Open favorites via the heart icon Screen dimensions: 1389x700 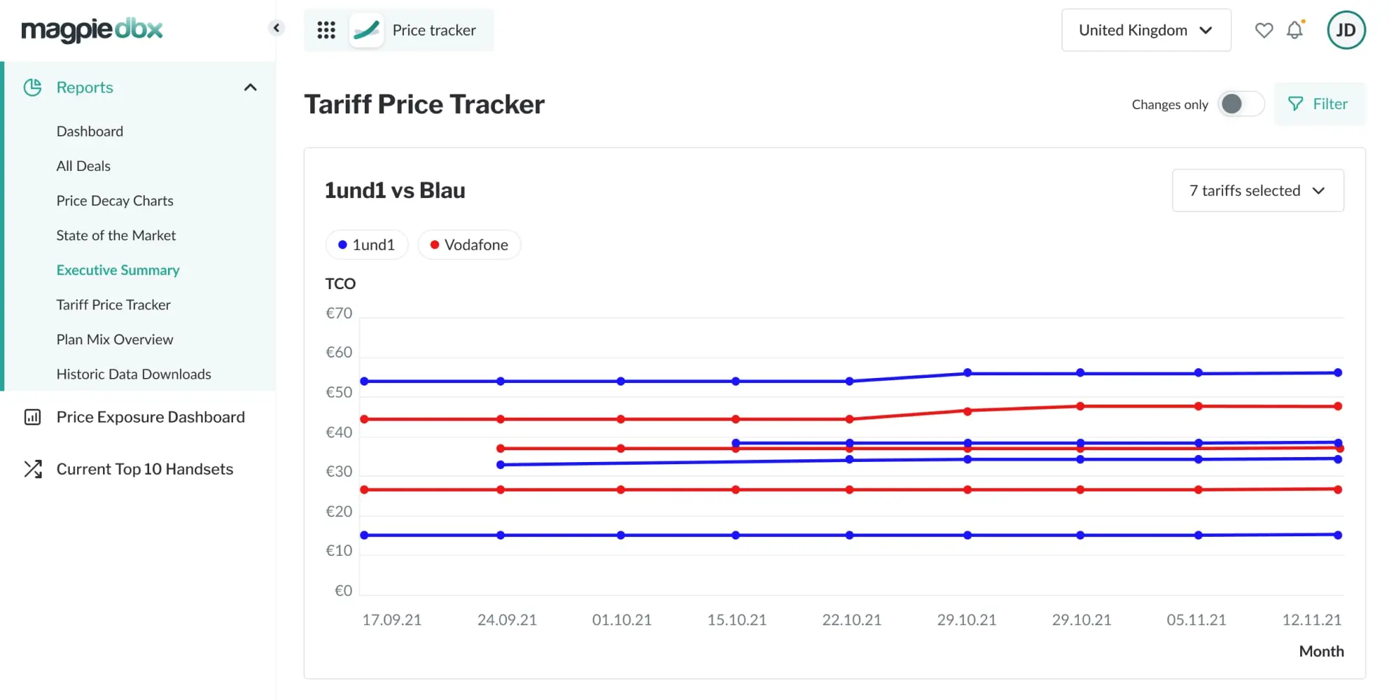(x=1264, y=30)
